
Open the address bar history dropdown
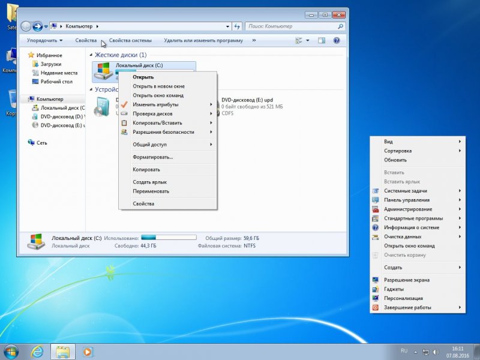[x=227, y=26]
